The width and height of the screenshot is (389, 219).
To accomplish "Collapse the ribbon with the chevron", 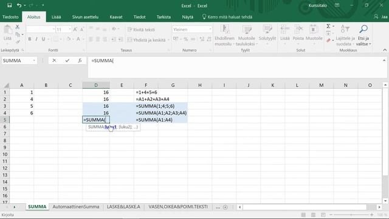I will point(385,50).
